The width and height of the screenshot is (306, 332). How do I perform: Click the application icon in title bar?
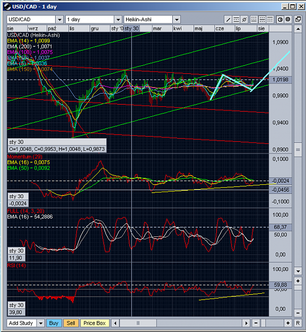click(x=7, y=7)
